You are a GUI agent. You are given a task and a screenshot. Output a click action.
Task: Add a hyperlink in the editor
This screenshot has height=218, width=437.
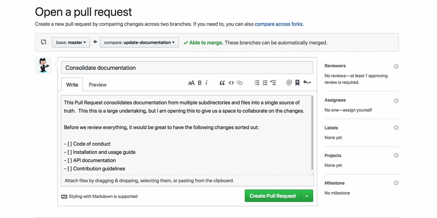point(240,83)
